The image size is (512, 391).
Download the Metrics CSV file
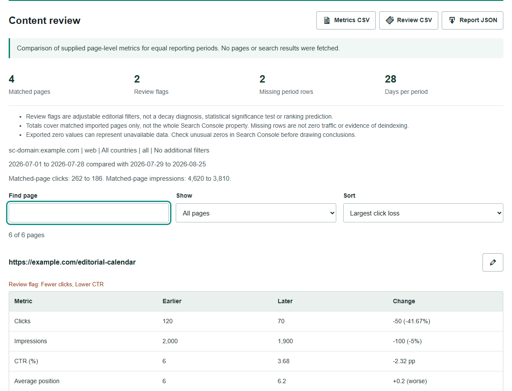click(346, 20)
